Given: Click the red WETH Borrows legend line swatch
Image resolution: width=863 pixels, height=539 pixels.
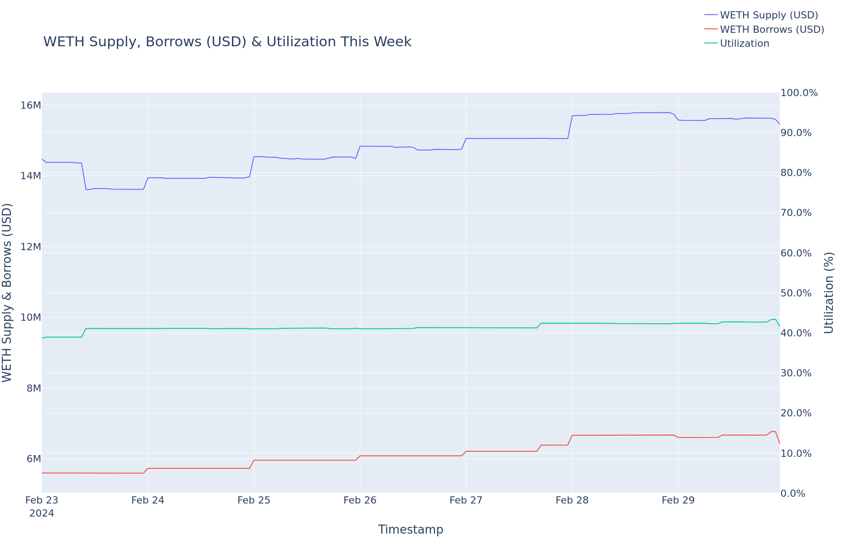Looking at the screenshot, I should point(711,29).
